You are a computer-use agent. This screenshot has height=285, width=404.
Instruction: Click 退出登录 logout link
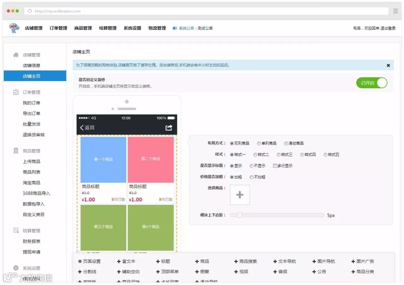tap(388, 28)
